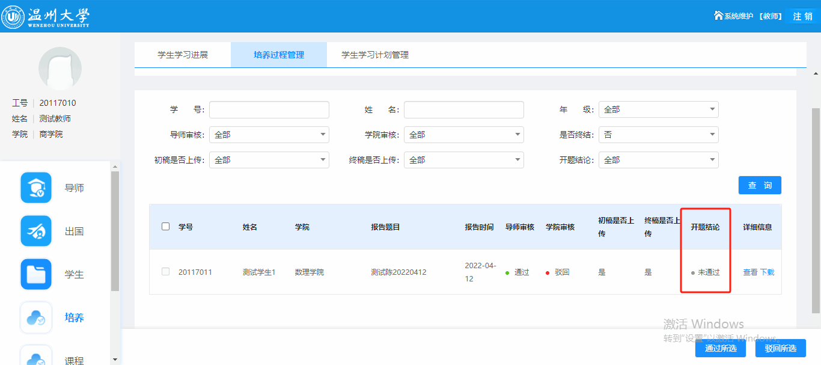The image size is (821, 365).
Task: Click the 导师 sidebar icon
Action: [36, 188]
